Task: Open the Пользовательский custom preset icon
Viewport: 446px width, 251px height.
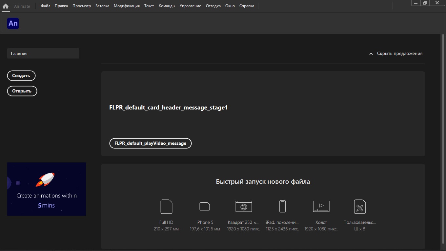Action: click(x=360, y=207)
